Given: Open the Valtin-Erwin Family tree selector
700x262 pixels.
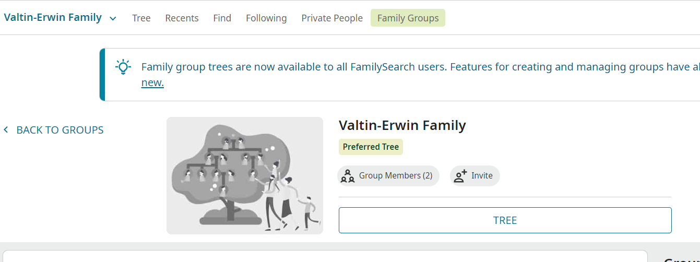Looking at the screenshot, I should (x=53, y=18).
